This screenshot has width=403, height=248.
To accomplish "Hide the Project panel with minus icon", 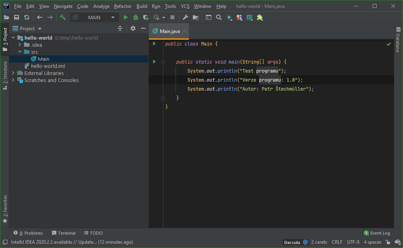I will click(x=143, y=28).
